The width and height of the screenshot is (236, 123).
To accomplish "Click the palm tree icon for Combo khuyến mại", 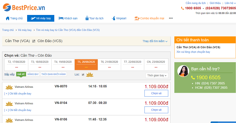I will coord(137,18).
